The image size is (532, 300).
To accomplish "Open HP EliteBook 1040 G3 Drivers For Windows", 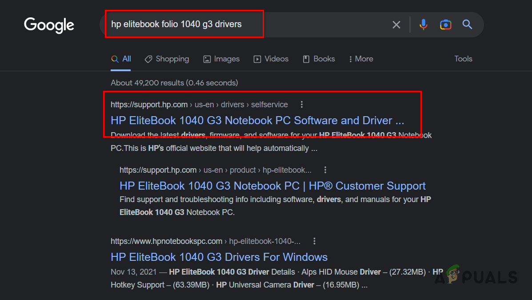I will (x=219, y=257).
